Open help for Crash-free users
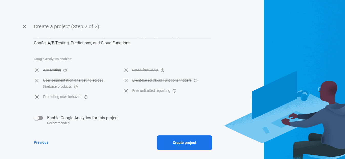 point(163,70)
